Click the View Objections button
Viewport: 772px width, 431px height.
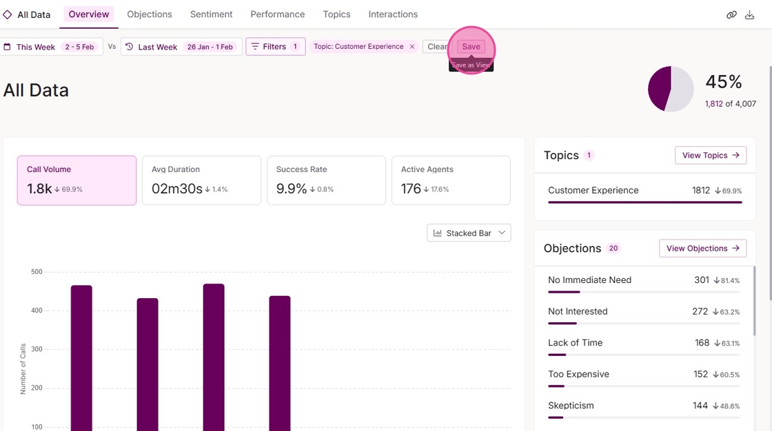702,248
